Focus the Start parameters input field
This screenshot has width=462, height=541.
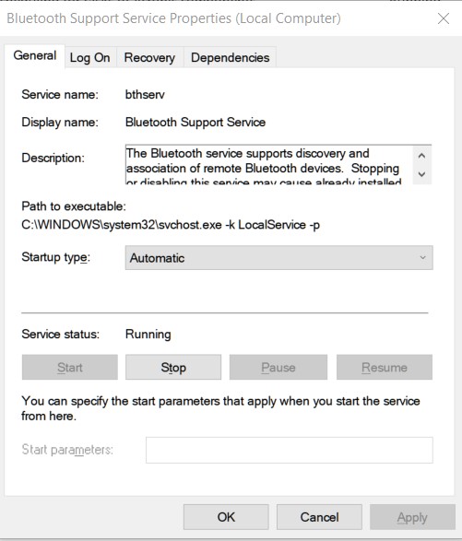[290, 450]
